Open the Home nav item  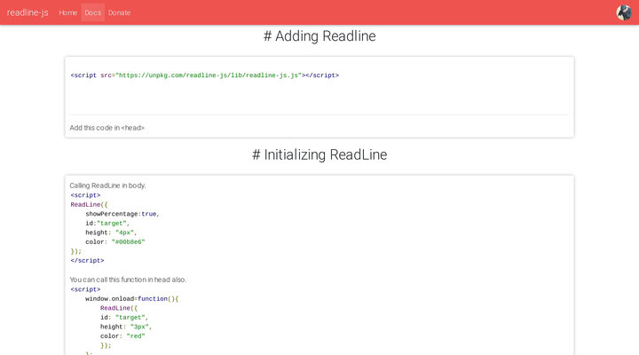67,12
